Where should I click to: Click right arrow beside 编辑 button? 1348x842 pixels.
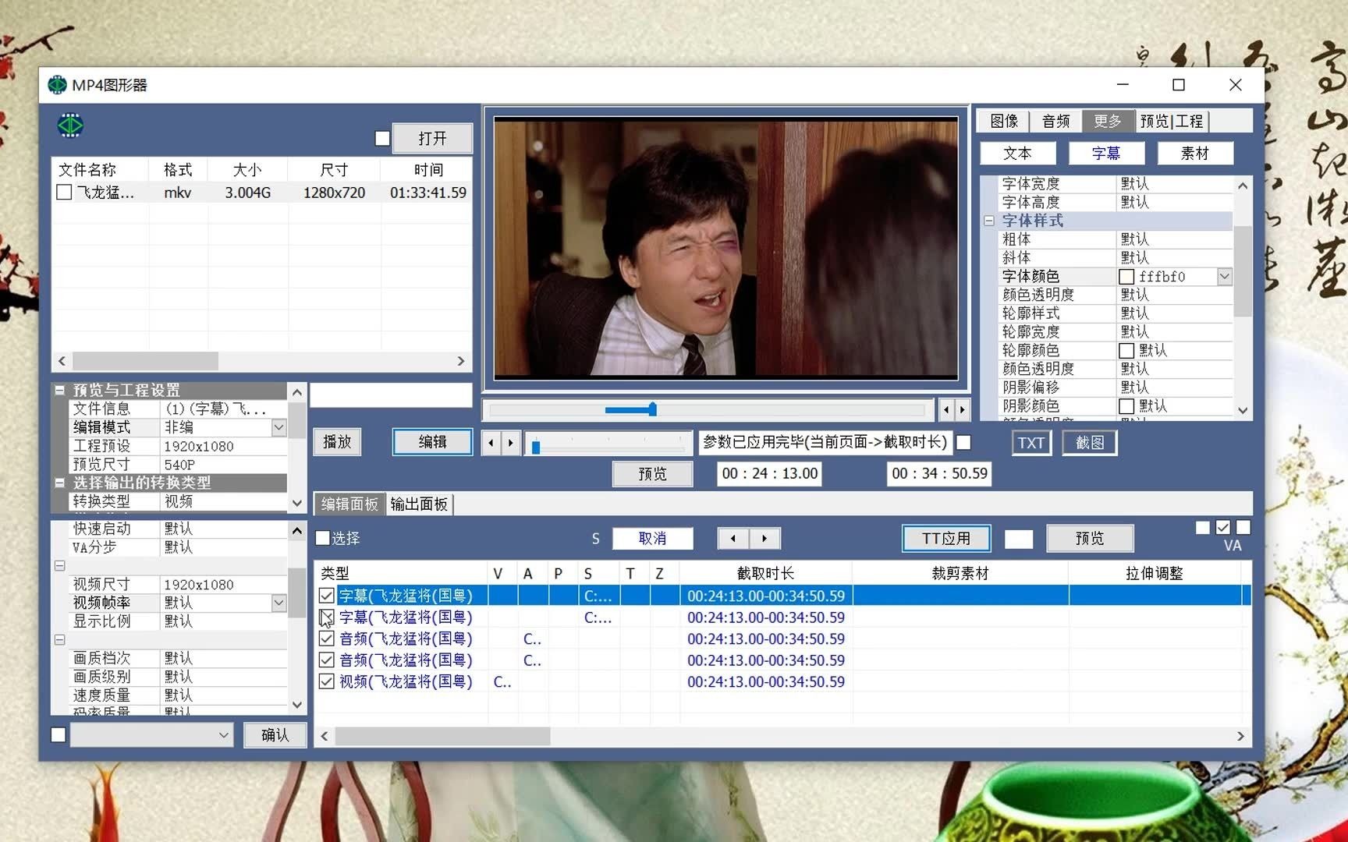(510, 443)
